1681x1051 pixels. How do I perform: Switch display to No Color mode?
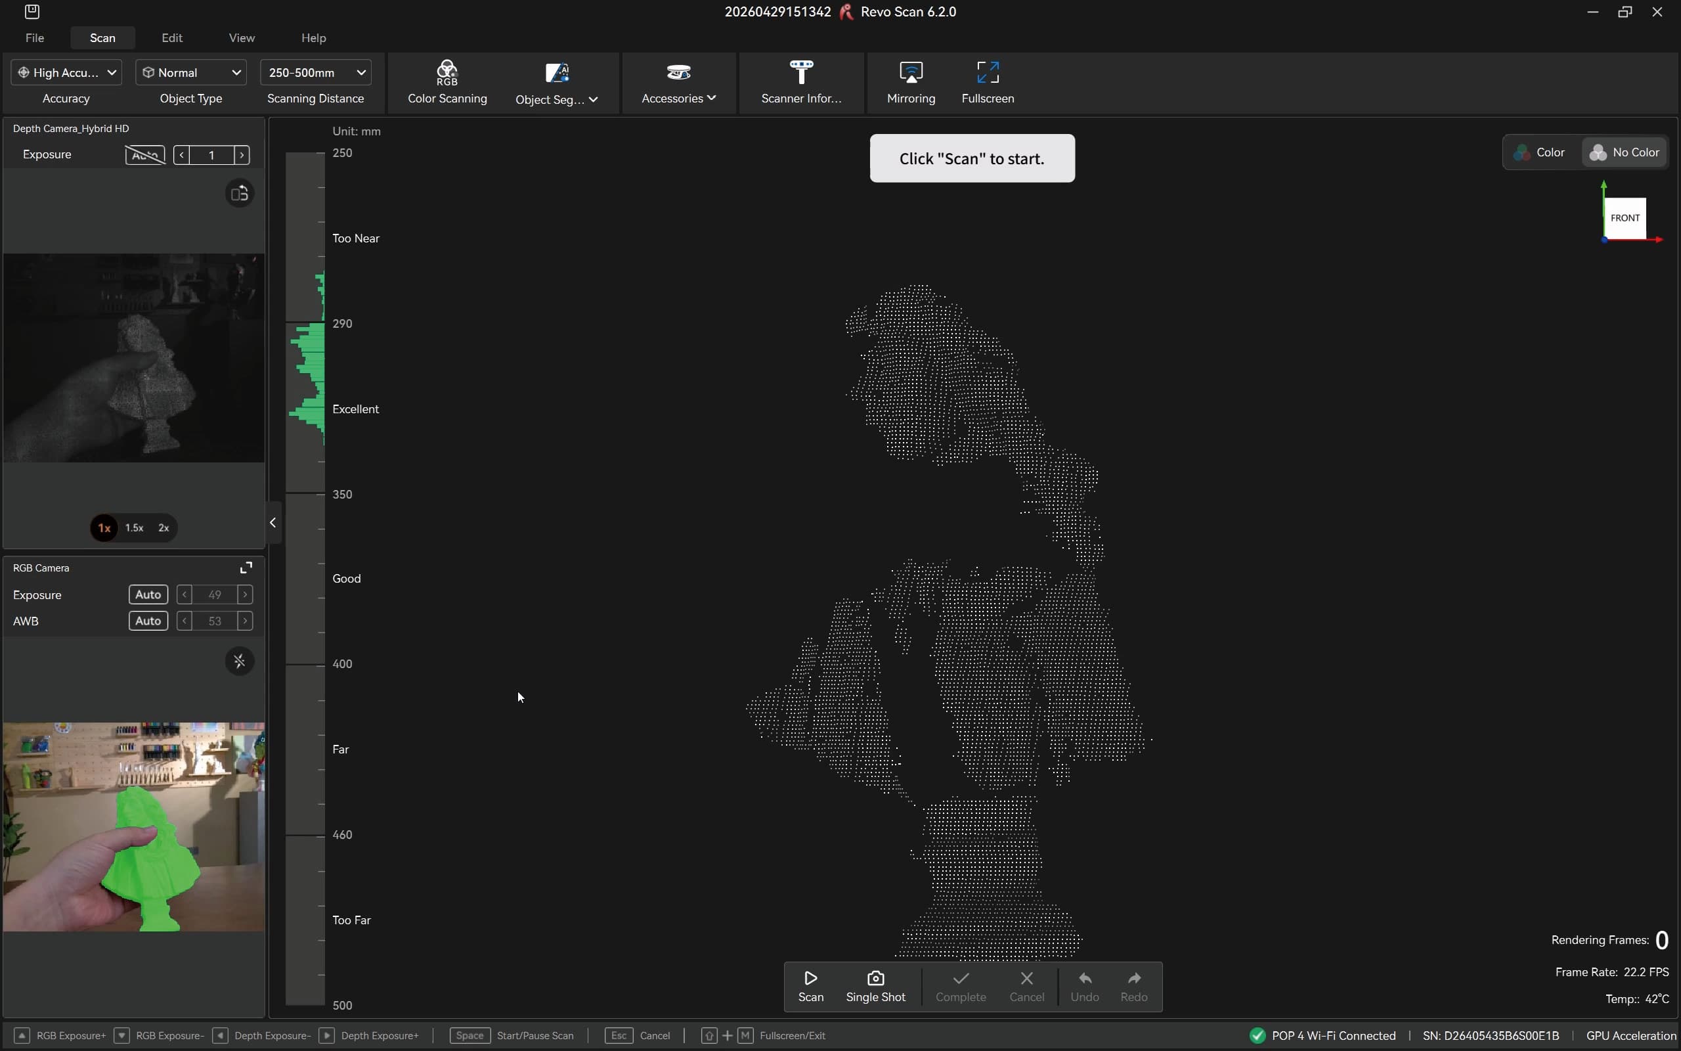[x=1624, y=152]
